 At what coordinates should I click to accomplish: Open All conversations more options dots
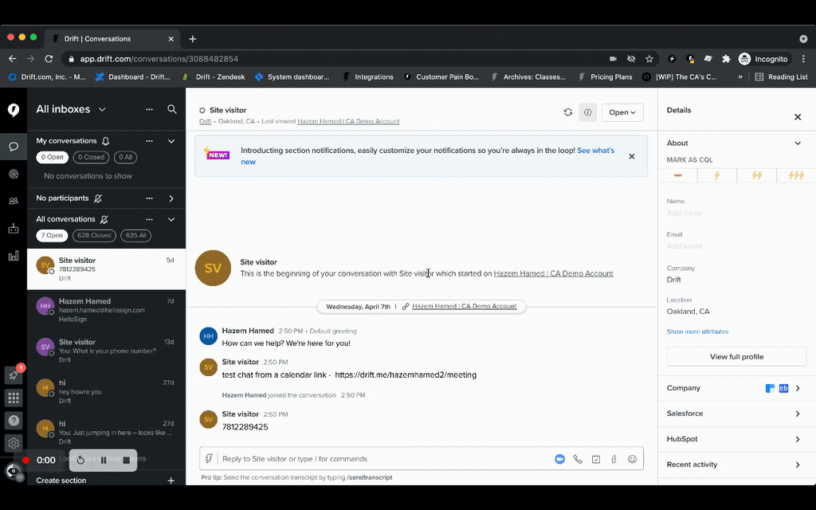(x=149, y=219)
